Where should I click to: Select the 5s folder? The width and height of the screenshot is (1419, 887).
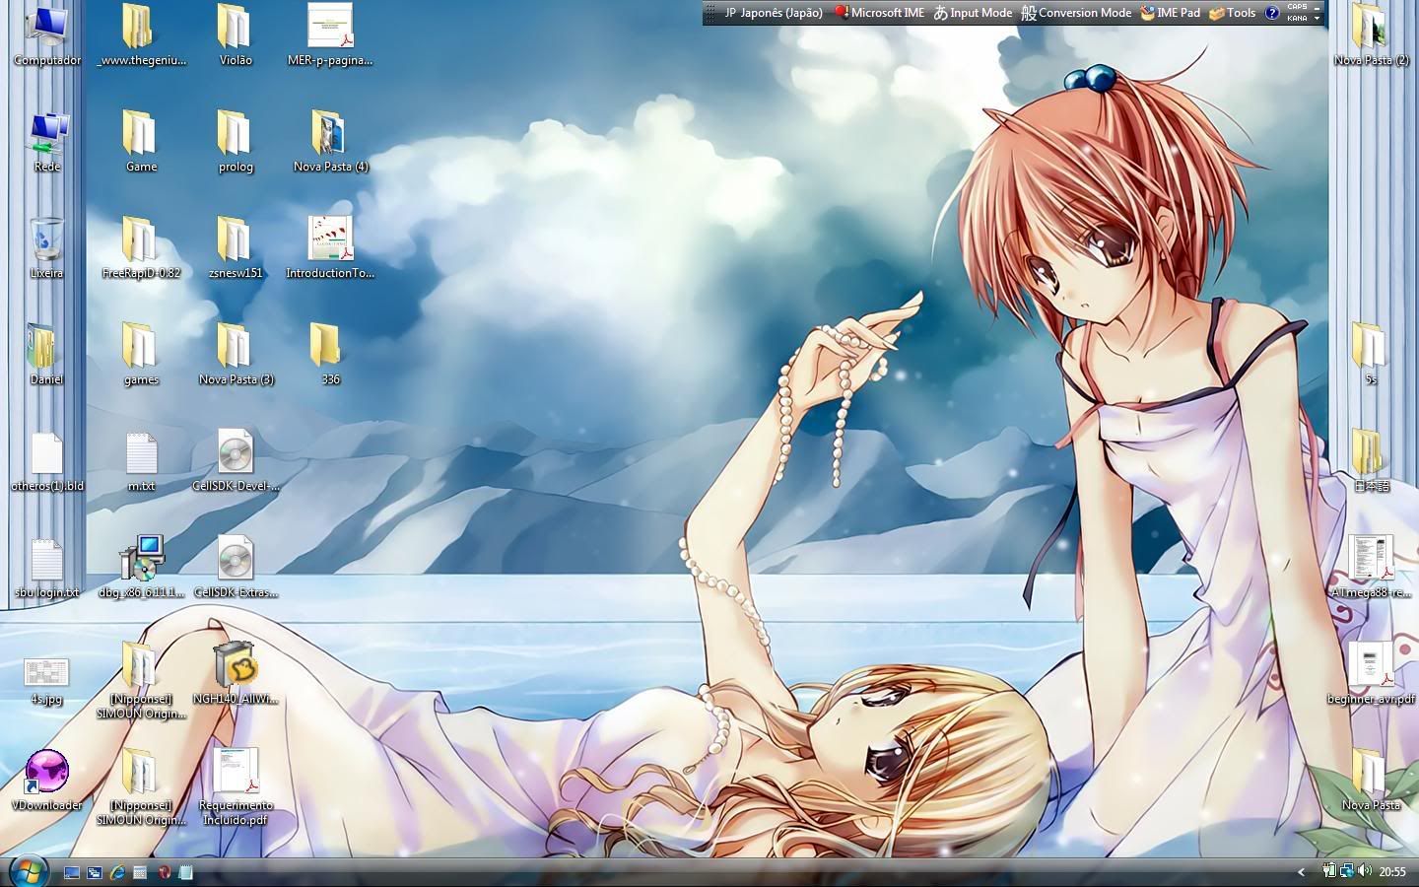1371,354
